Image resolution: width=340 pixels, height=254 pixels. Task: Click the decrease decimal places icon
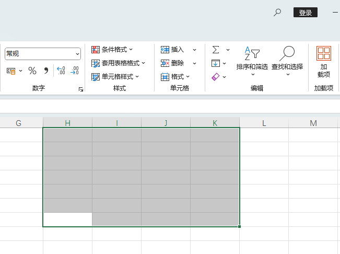75,71
